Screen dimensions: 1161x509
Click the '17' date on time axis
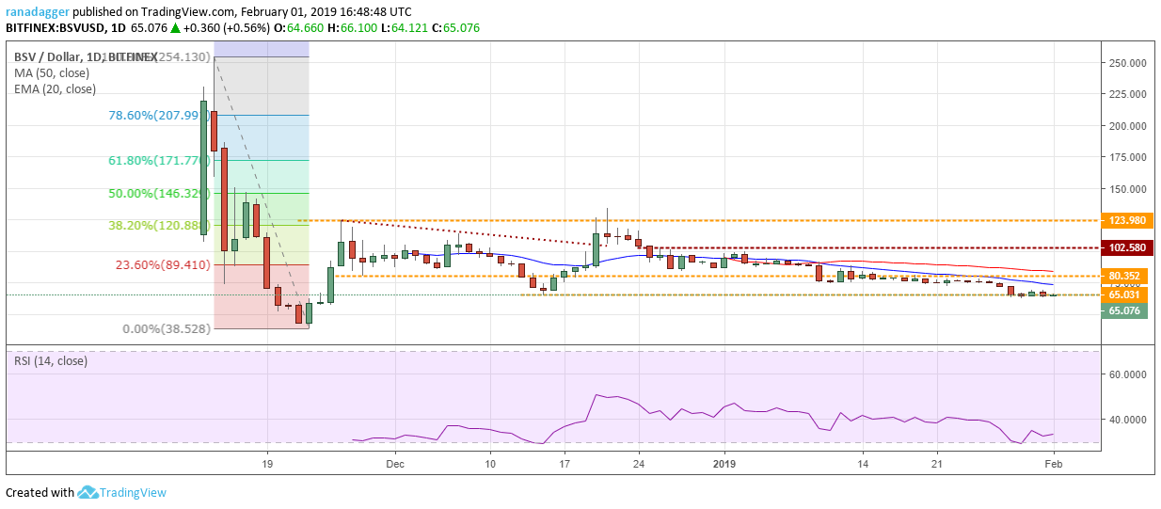[564, 464]
